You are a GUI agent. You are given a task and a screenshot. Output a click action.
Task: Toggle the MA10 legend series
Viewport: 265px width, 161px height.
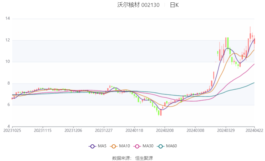pyautogui.click(x=120, y=146)
